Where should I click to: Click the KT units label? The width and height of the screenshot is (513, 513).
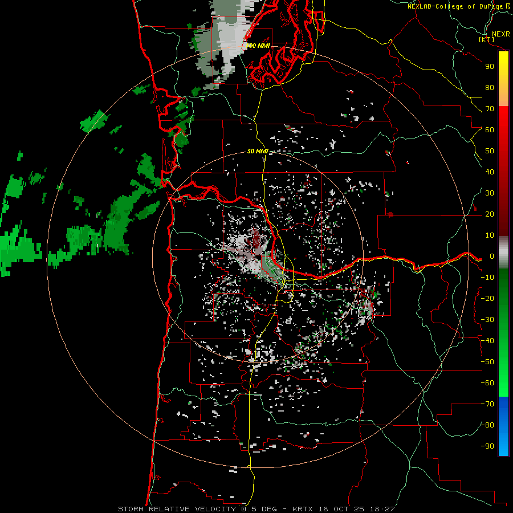(x=487, y=39)
